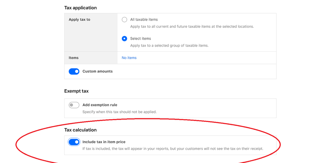The image size is (334, 163).
Task: Open the "No items" link
Action: [x=129, y=58]
